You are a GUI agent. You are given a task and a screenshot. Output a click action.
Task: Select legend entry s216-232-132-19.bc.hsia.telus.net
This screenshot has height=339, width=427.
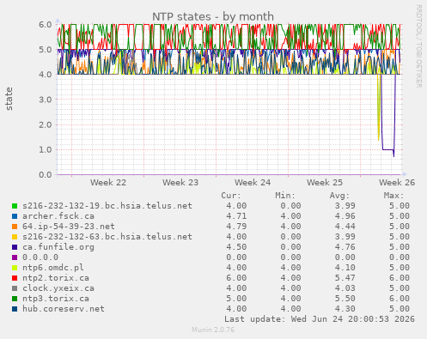tap(107, 206)
